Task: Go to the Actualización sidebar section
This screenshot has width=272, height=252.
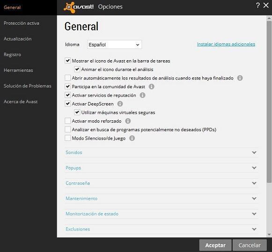Action: click(x=18, y=39)
